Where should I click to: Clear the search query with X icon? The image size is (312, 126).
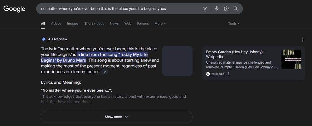coord(205,9)
